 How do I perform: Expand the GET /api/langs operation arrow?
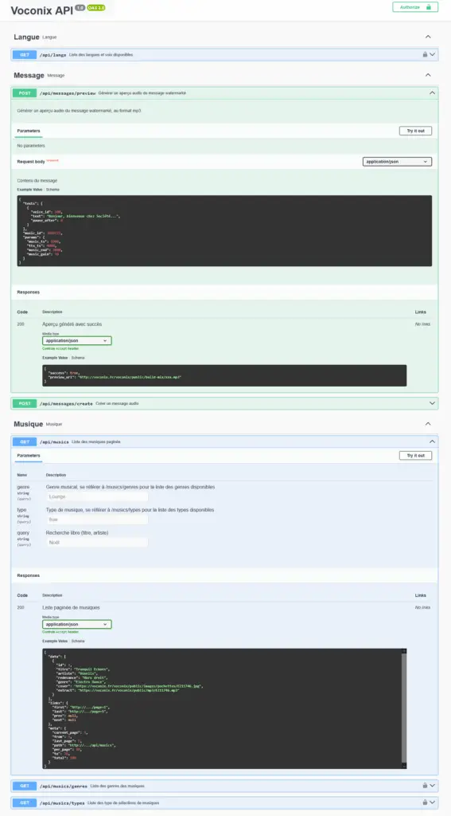[x=432, y=54]
